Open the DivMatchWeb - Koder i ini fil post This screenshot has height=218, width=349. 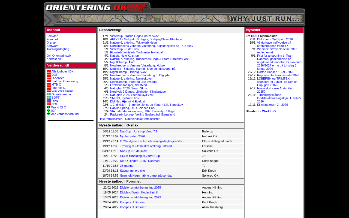[x=139, y=192]
